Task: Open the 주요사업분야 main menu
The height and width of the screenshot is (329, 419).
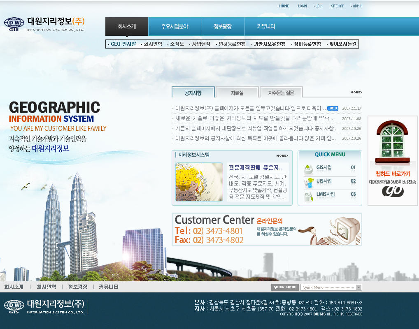Action: pos(175,27)
